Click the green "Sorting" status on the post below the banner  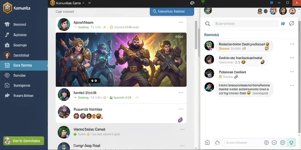pos(83,98)
